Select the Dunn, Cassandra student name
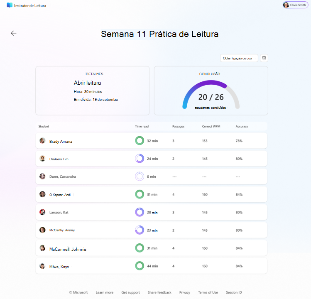The image size is (311, 299). click(x=62, y=176)
